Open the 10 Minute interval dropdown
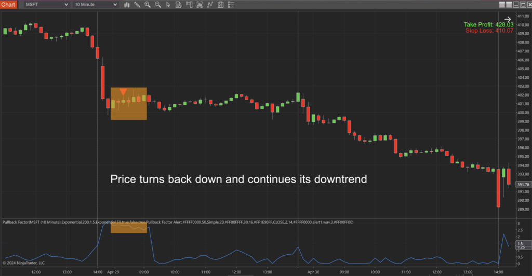This screenshot has height=276, width=532. tap(96, 5)
